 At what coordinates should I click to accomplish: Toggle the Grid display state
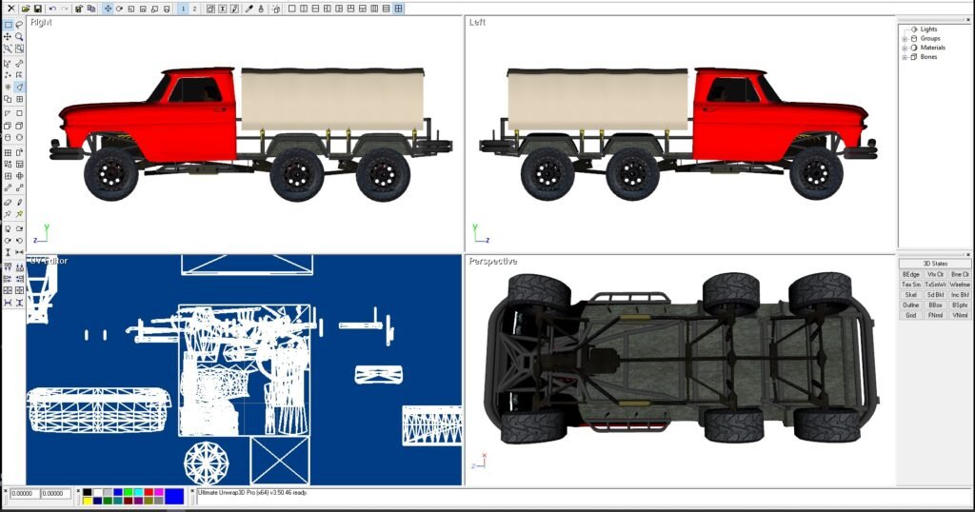click(x=910, y=315)
